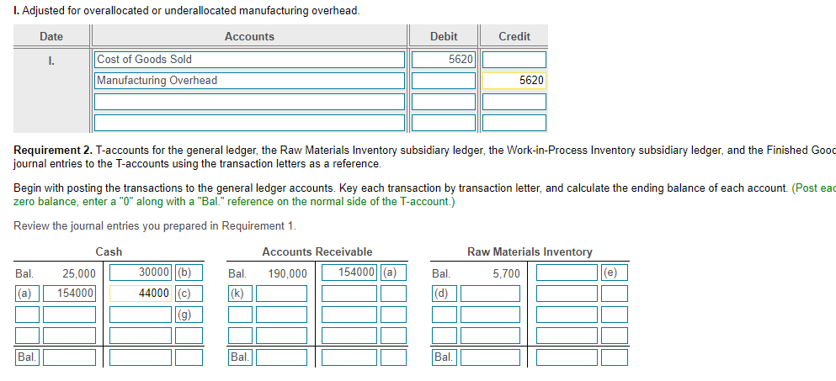Click the empty credit field for Cost of Goods Sold
This screenshot has height=381, width=836.
click(514, 60)
